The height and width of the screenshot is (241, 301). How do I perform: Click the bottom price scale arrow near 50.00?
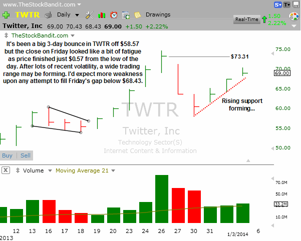tap(272, 148)
